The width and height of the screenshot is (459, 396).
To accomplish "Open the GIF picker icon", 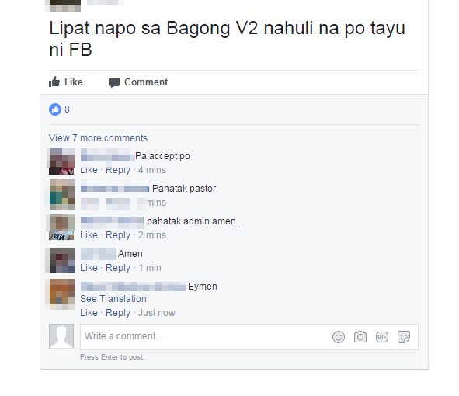I will 381,337.
